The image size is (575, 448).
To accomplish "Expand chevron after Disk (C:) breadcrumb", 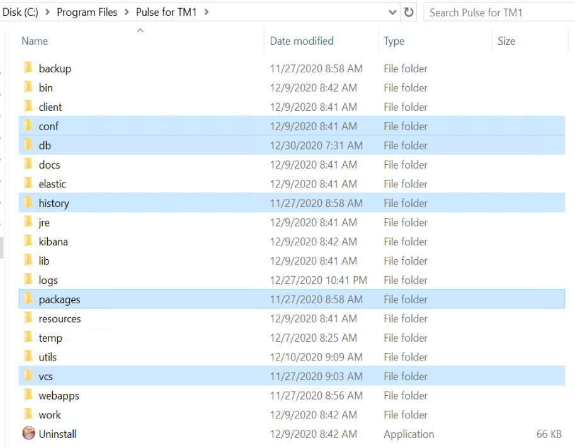I will pos(47,12).
